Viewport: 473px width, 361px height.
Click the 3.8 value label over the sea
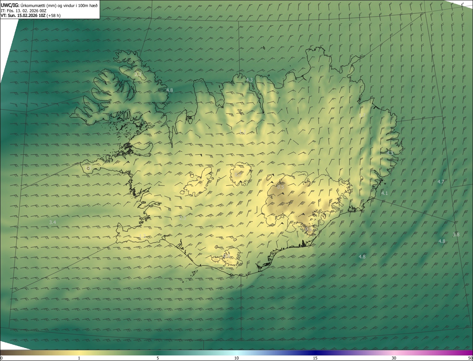click(456, 234)
